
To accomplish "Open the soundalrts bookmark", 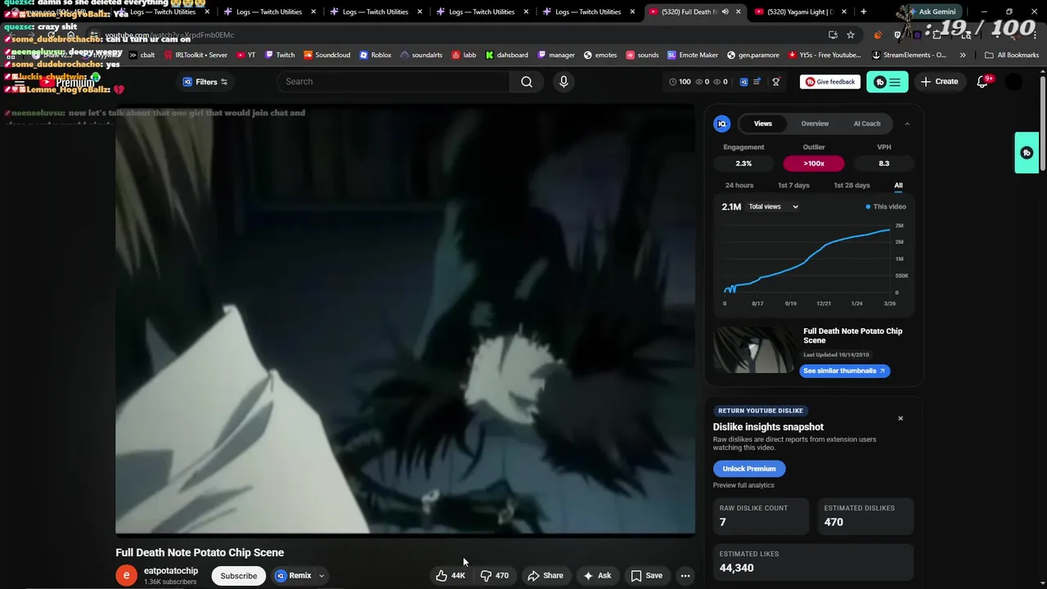I will click(421, 55).
